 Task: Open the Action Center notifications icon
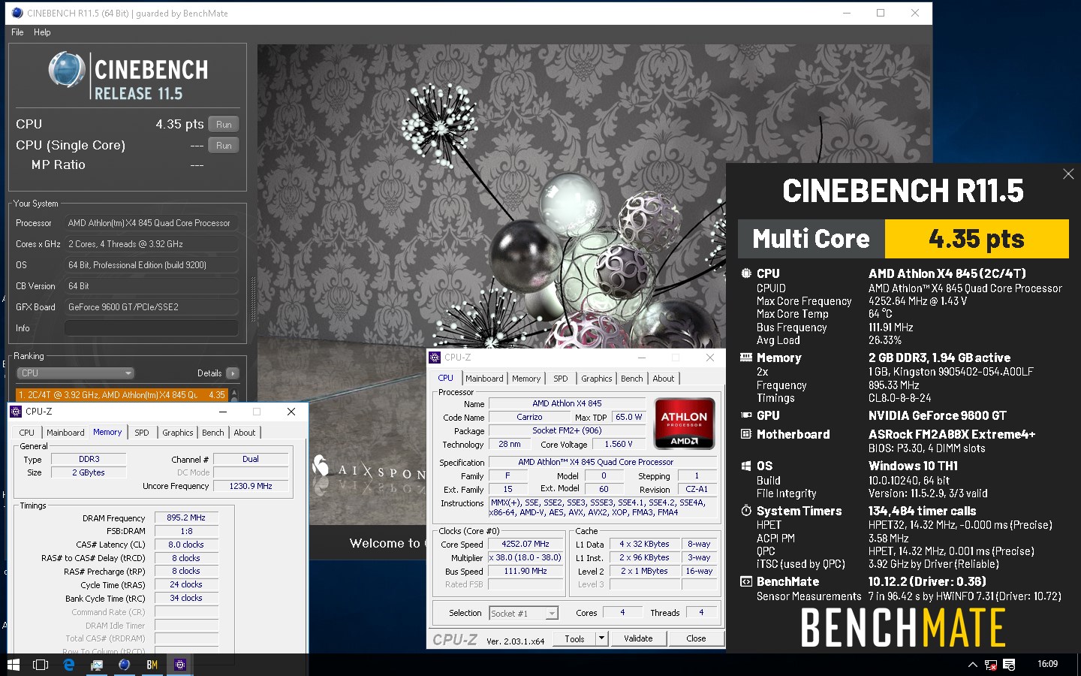(1009, 665)
